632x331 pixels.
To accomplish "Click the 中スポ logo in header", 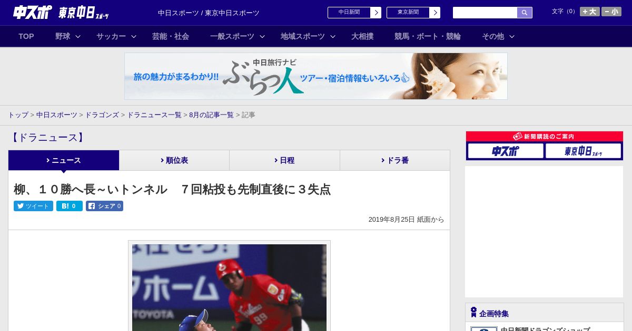I will point(33,13).
